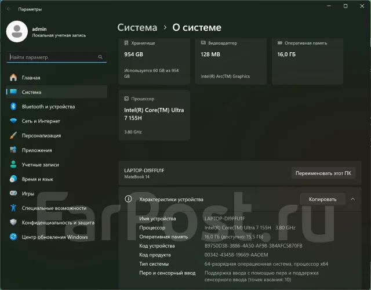Viewport: 371px width, 290px height.
Task: Click the MateBook 14 model text
Action: [137, 176]
